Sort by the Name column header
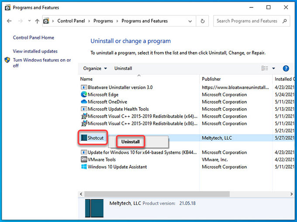297x222 pixels. click(86, 79)
